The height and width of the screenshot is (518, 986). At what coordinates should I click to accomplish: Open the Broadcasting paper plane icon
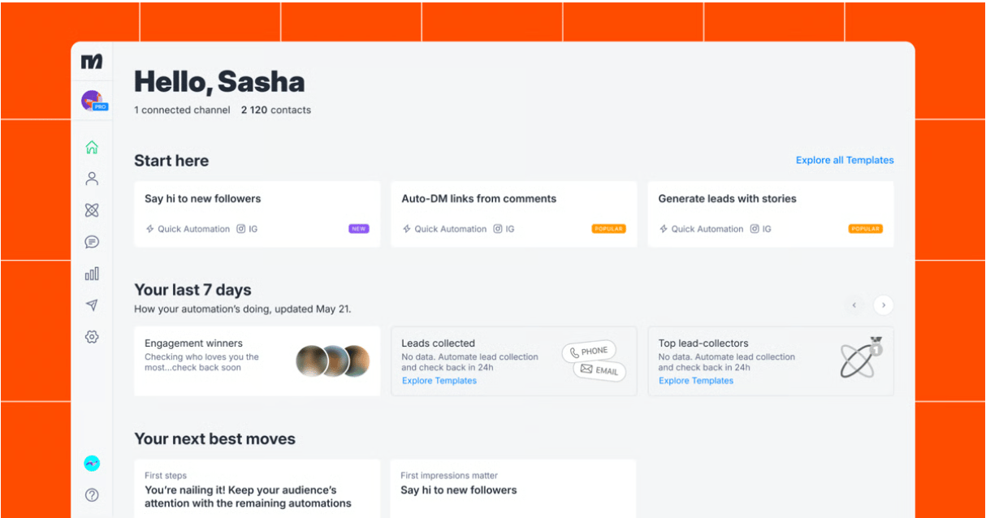coord(92,305)
